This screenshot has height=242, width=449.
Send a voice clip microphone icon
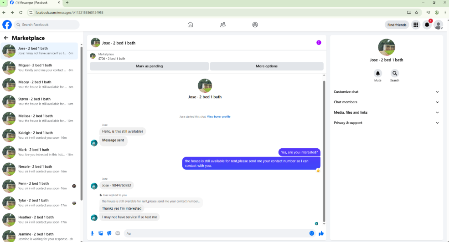(92, 233)
